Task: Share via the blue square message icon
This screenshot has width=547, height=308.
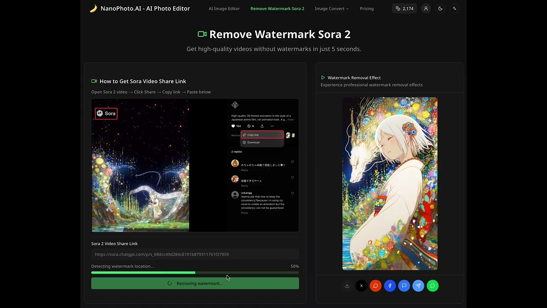Action: [404, 286]
